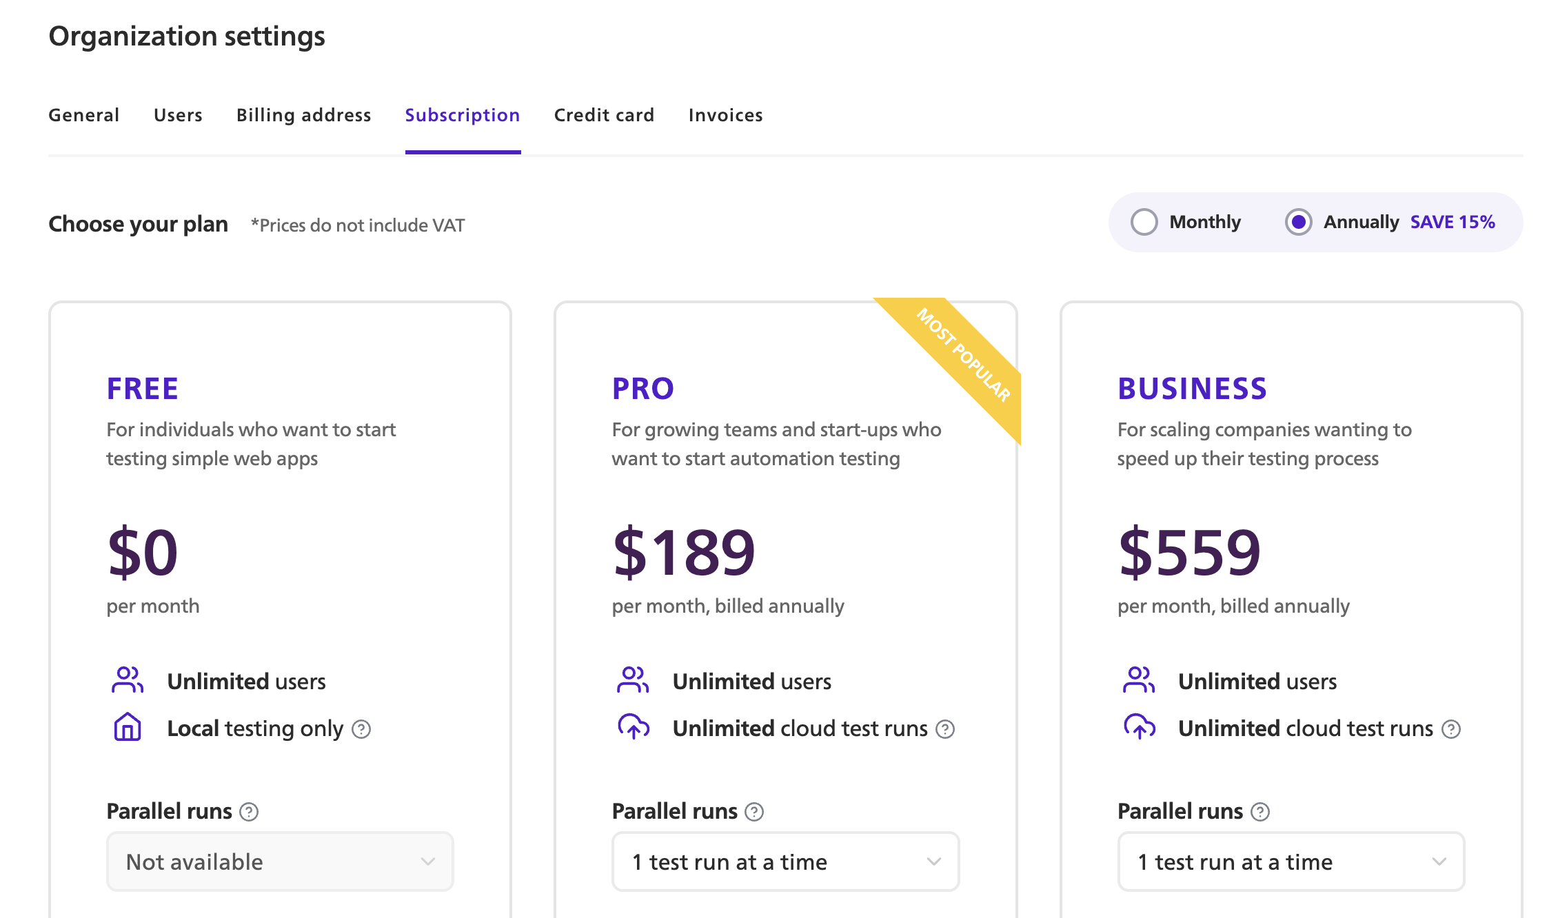This screenshot has width=1558, height=918.
Task: Switch to the Credit card tab
Action: 604,115
